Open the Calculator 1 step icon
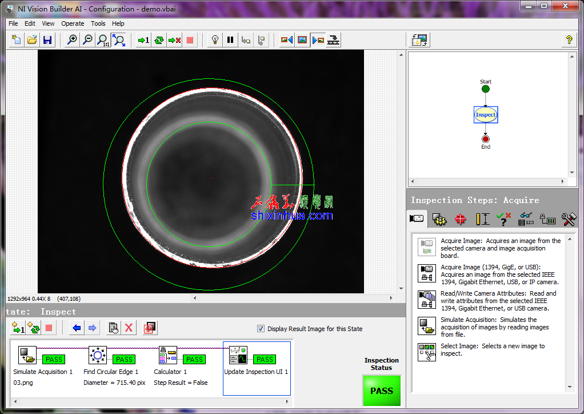Image resolution: width=584 pixels, height=414 pixels. (x=168, y=355)
